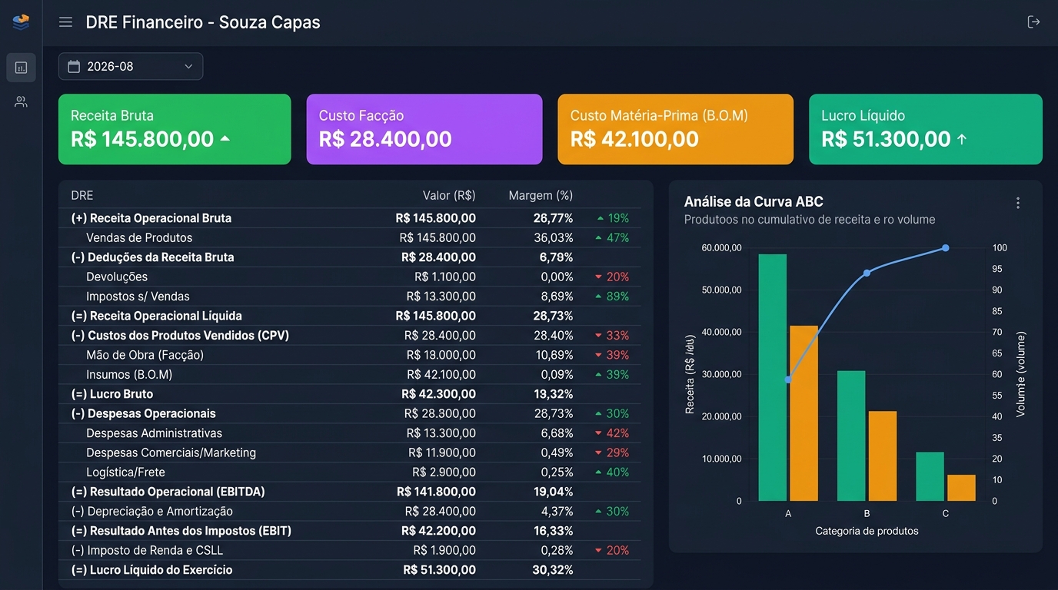Image resolution: width=1058 pixels, height=590 pixels.
Task: Click the orange bar for category B
Action: coord(883,456)
